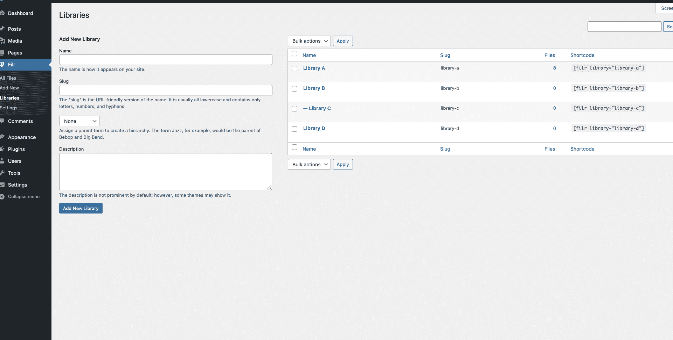Click the Dashboard gauge icon in sidebar
The height and width of the screenshot is (340, 673).
click(x=2, y=13)
